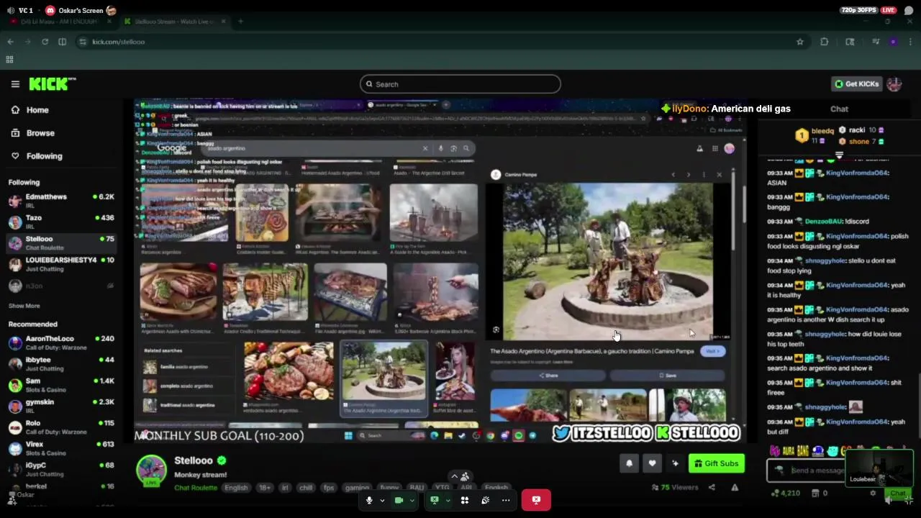921x518 pixels.
Task: Go to previous image in Google preview
Action: coord(673,175)
